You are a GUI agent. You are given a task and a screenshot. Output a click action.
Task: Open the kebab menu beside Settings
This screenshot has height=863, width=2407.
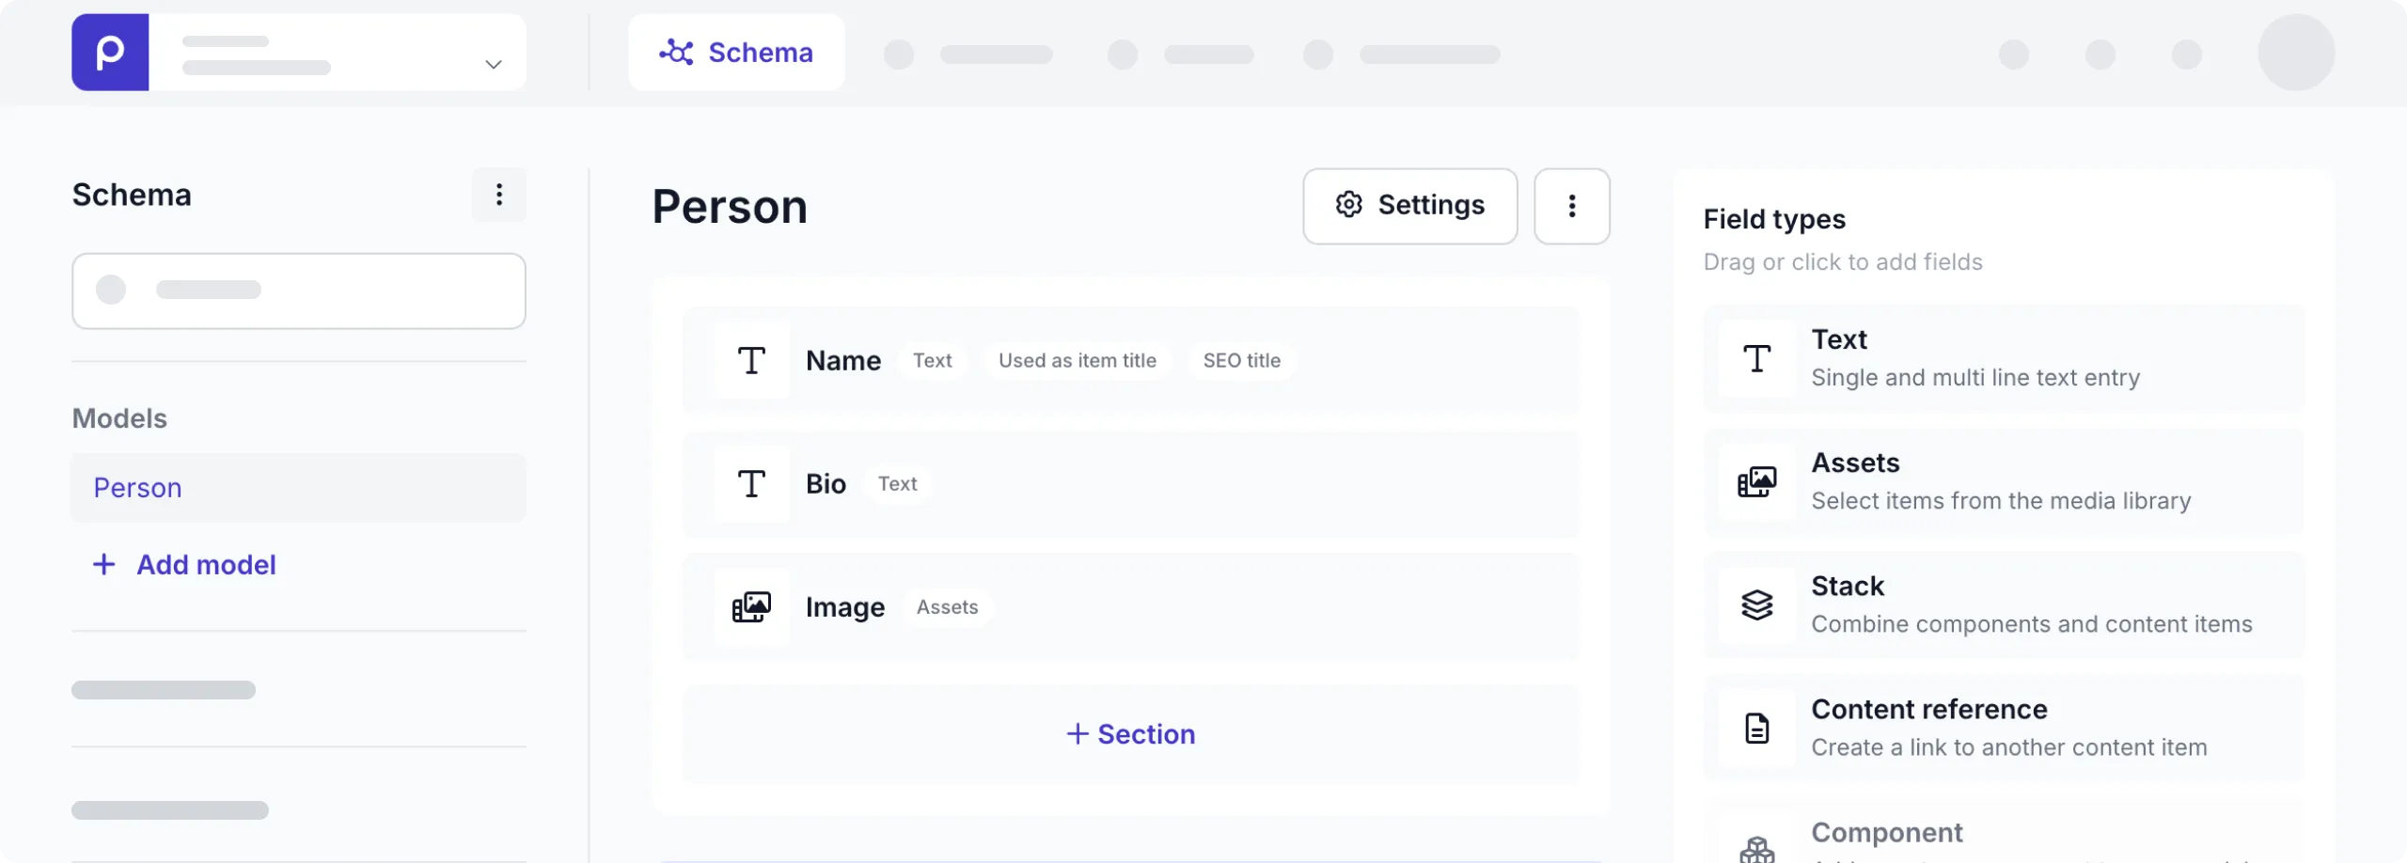1571,206
